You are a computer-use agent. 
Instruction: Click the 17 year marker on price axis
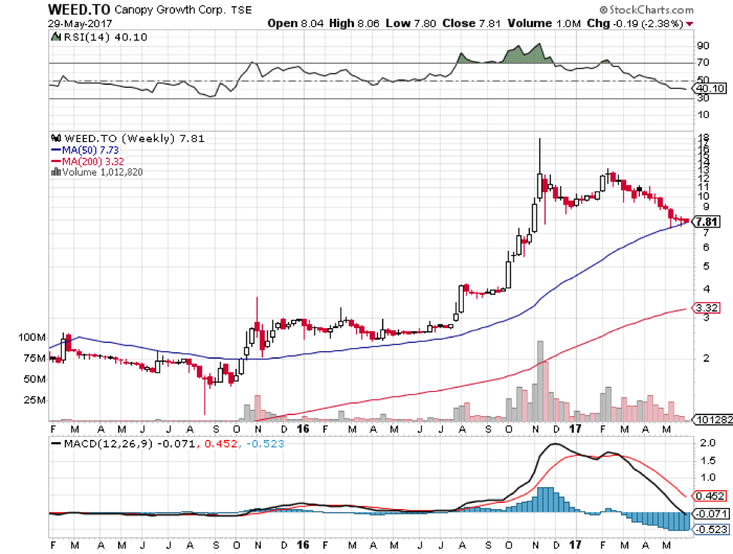point(575,429)
